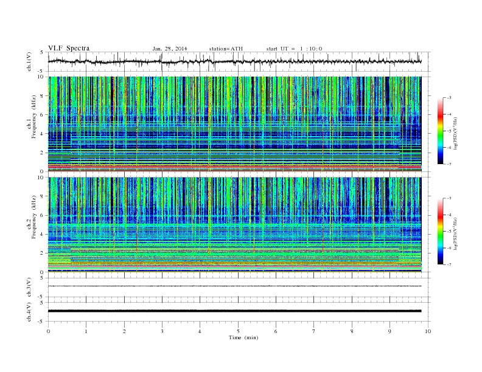Click the ch.3 voltage waveform trace
482x372 pixels.
(x=234, y=286)
